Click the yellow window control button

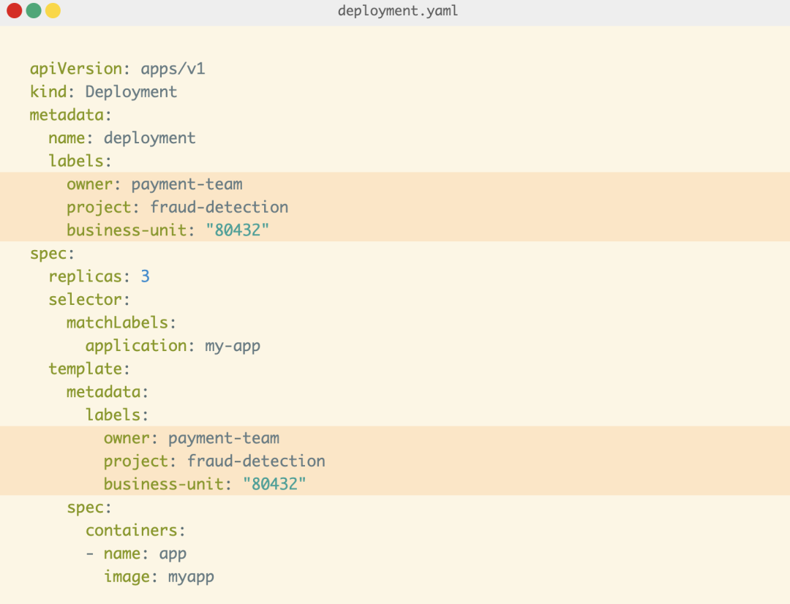coord(53,11)
